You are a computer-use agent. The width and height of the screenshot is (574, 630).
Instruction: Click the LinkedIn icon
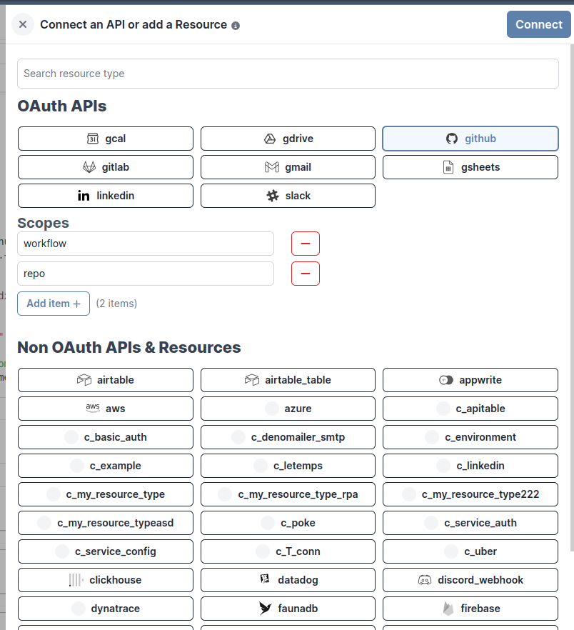[83, 196]
